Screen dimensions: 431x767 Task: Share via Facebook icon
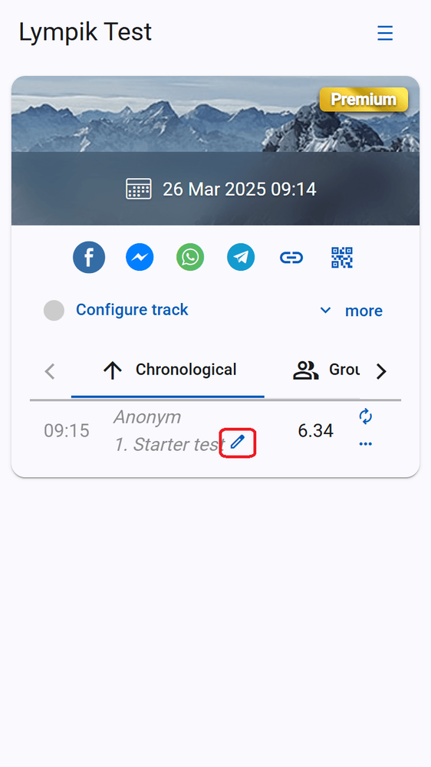pos(89,257)
